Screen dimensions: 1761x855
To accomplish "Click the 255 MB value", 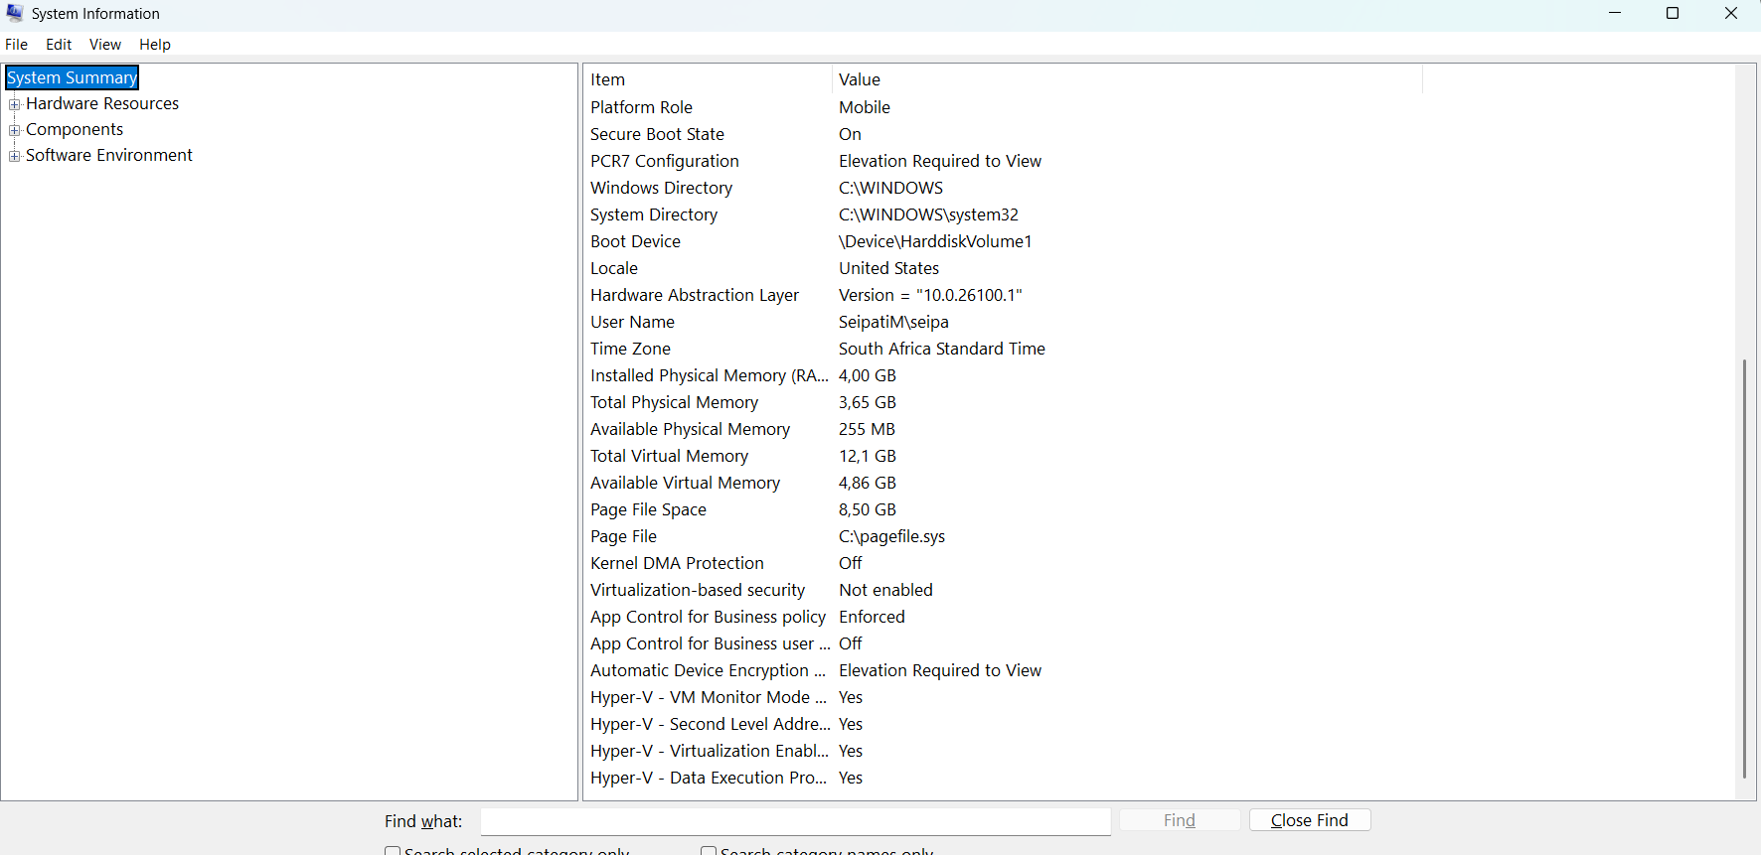I will point(867,429).
